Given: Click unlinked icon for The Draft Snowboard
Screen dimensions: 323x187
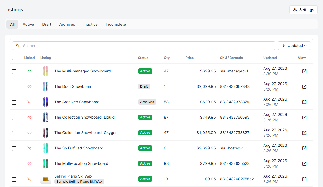Looking at the screenshot, I should [x=29, y=86].
